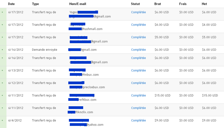Expand the $4.00 hushmail.com transaction row
The height and width of the screenshot is (128, 224).
pos(2,25)
